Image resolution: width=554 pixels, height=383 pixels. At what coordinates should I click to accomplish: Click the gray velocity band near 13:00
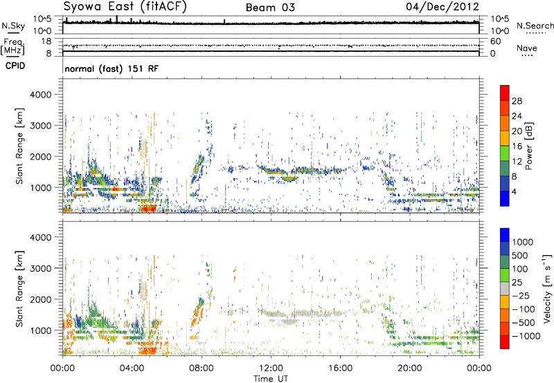pyautogui.click(x=291, y=321)
